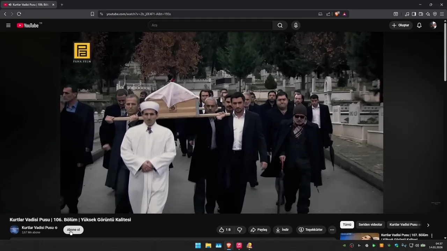Launch Leo AI assistant
Screen dimensions: 447x251
click(428, 14)
